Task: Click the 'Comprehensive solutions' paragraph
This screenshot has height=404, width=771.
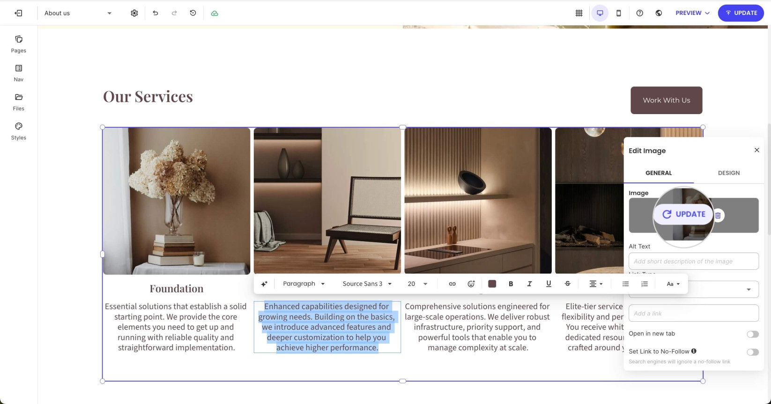Action: coord(477,327)
